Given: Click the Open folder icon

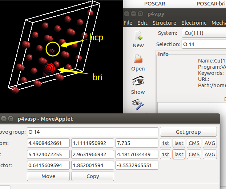Looking at the screenshot, I should 138,59.
